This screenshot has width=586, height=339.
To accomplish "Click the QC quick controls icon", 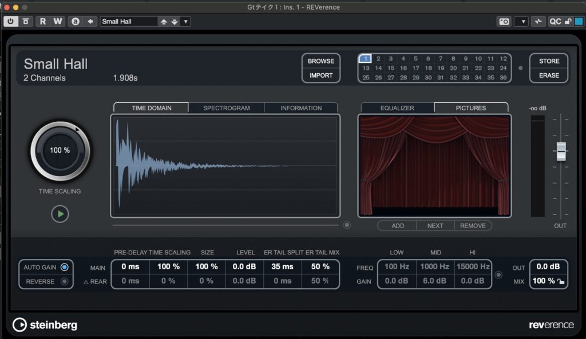I will point(555,22).
